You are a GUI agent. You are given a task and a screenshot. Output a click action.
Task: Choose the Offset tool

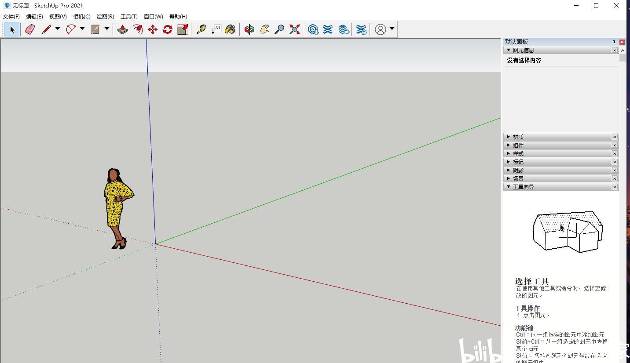(x=138, y=29)
